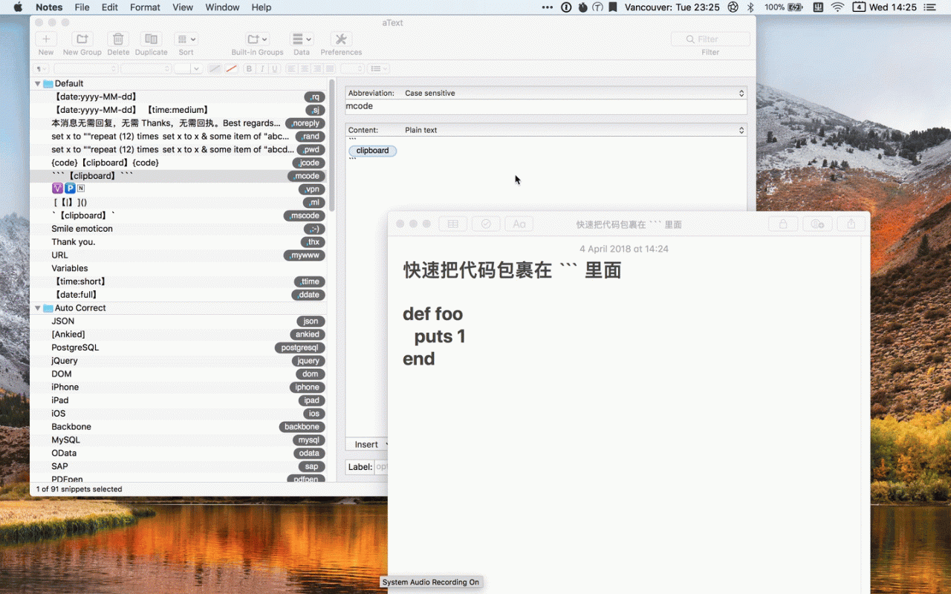Click the Filter search field
Screen dimensions: 951x594
point(710,39)
